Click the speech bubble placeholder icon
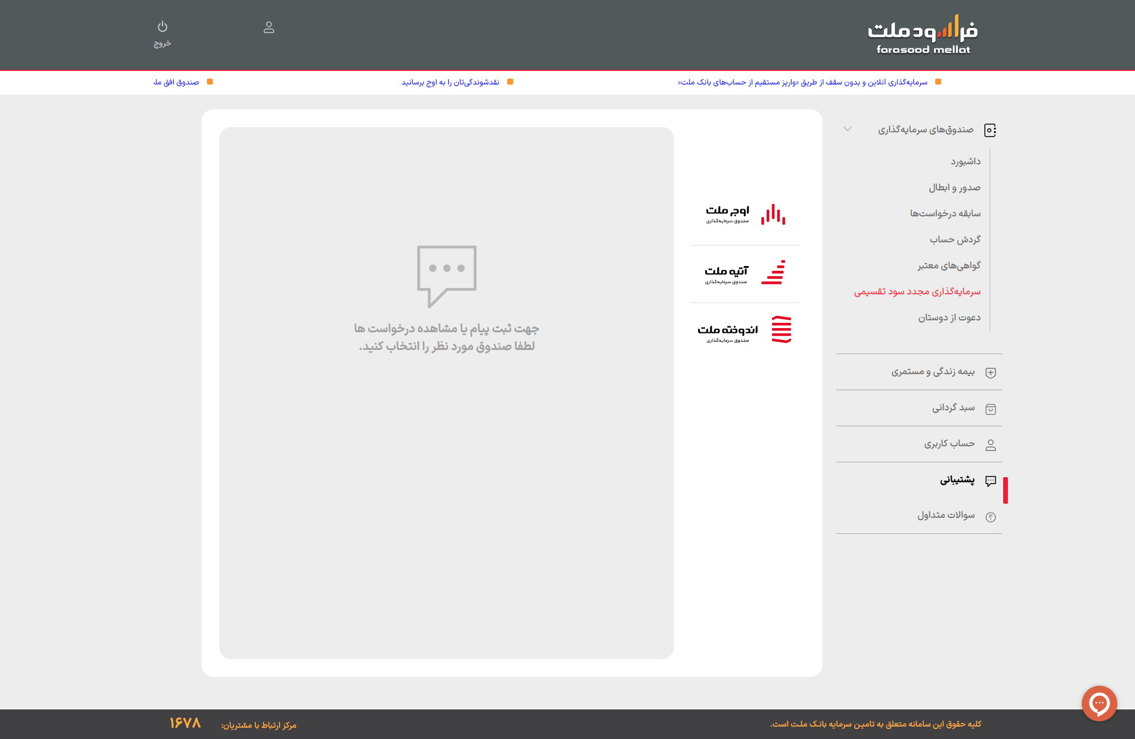Image resolution: width=1135 pixels, height=739 pixels. point(446,276)
